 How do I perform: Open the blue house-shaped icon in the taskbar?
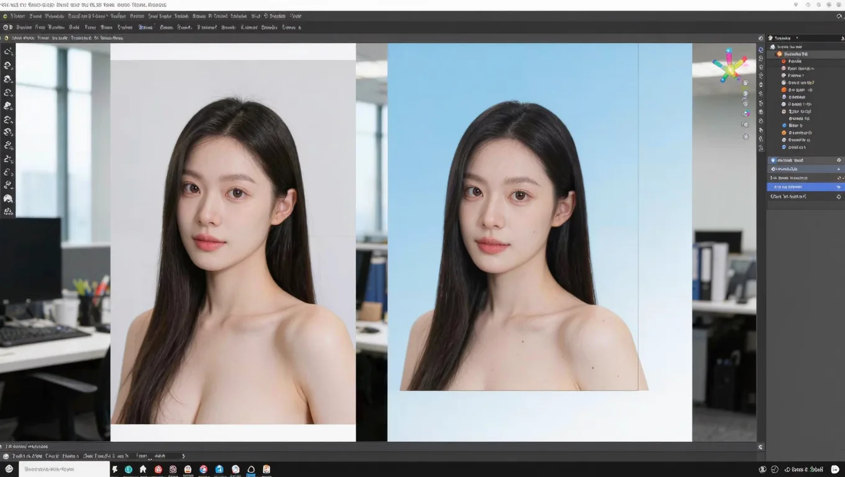[219, 470]
